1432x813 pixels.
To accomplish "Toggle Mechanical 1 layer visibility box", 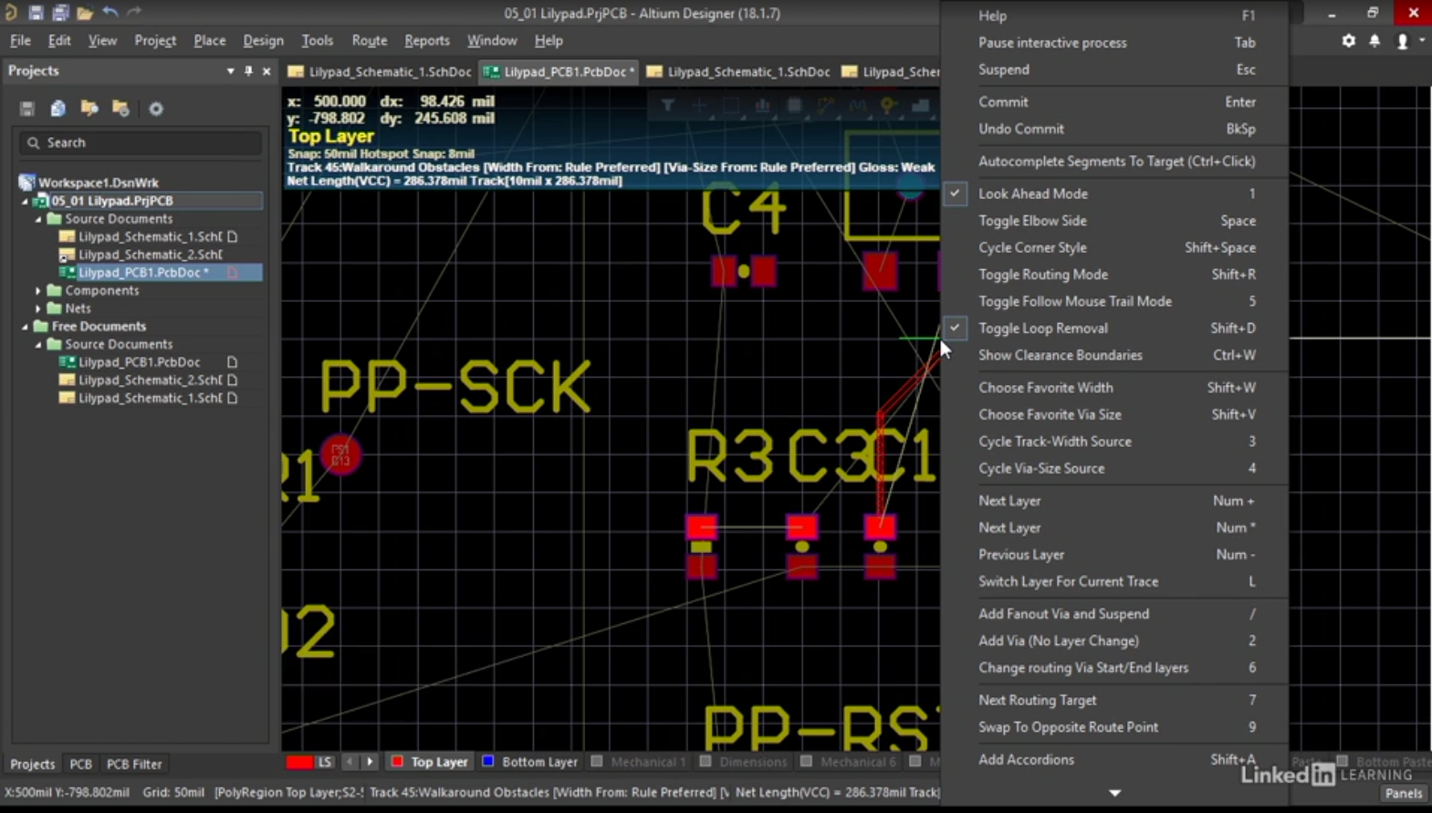I will tap(597, 761).
